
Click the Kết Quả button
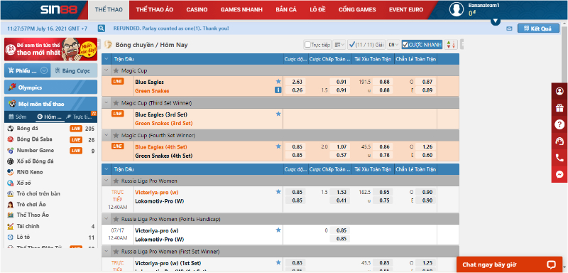538,28
